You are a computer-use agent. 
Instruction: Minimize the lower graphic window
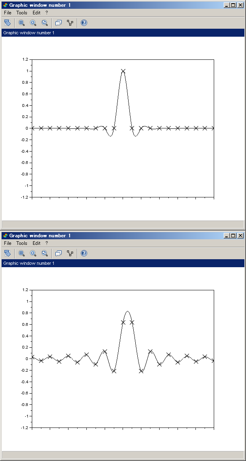pyautogui.click(x=226, y=236)
